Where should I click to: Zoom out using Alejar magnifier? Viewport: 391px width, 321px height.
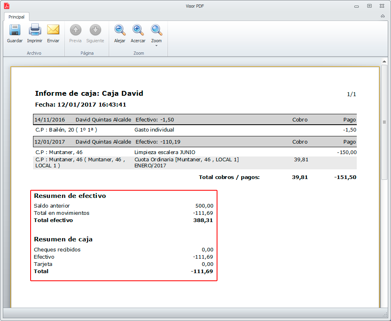click(x=120, y=30)
